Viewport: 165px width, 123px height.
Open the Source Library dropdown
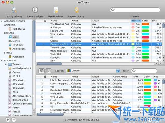point(93,71)
